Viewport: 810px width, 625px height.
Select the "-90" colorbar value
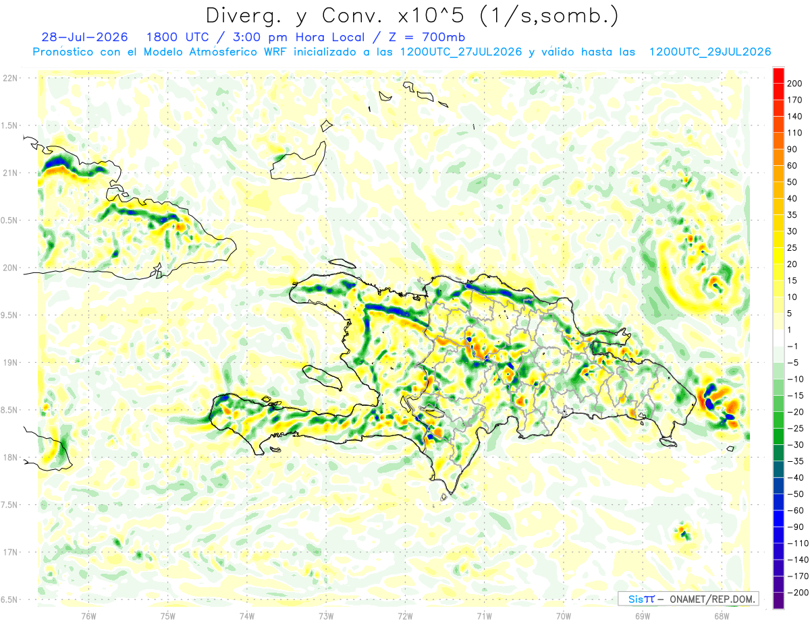pos(794,527)
